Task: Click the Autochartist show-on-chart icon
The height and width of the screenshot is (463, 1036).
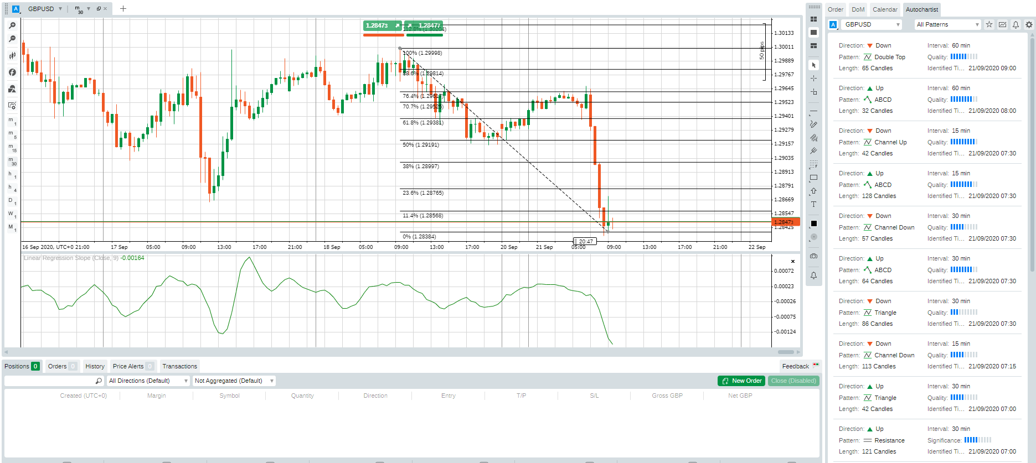Action: click(1002, 24)
